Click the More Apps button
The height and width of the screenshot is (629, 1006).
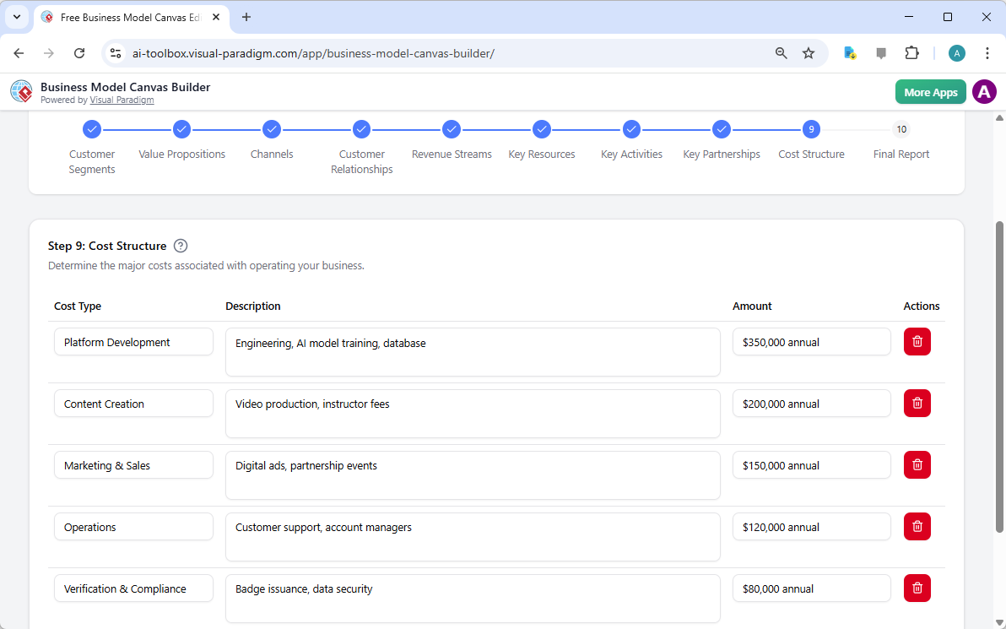[x=930, y=92]
